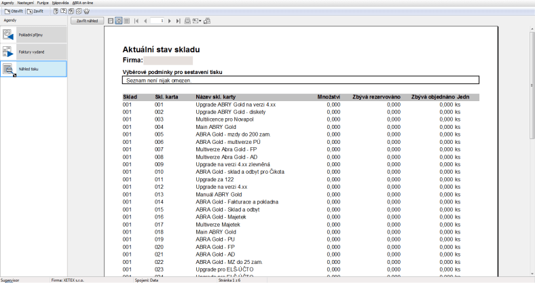Go to previous page of preview
535x283 pixels.
point(145,21)
